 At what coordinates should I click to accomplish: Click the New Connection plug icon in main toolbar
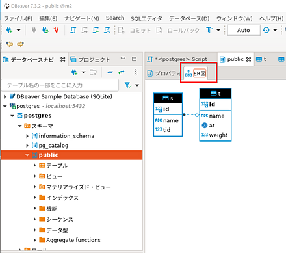9,30
